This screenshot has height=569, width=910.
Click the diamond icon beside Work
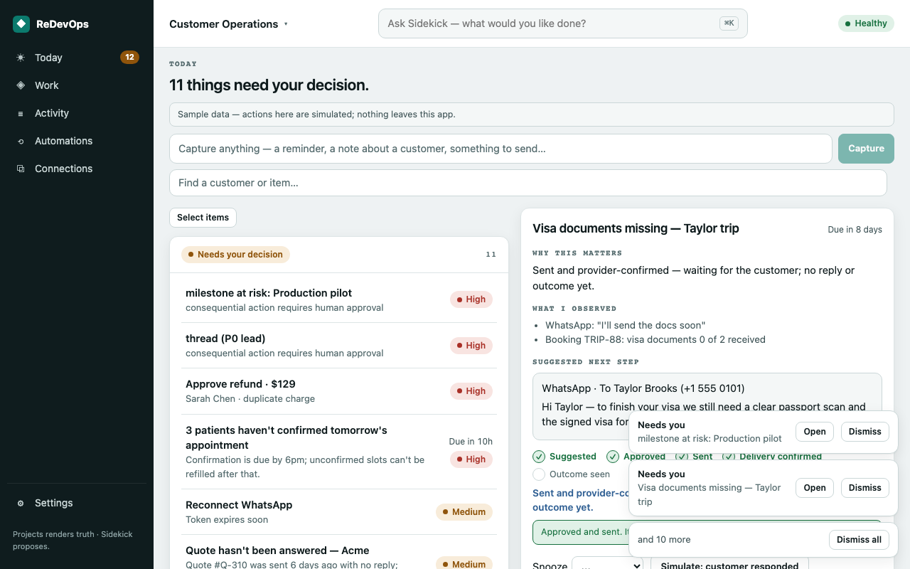(x=21, y=85)
